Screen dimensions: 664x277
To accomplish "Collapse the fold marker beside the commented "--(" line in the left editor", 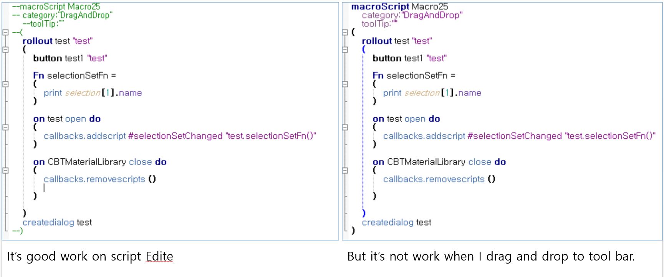I will point(5,32).
